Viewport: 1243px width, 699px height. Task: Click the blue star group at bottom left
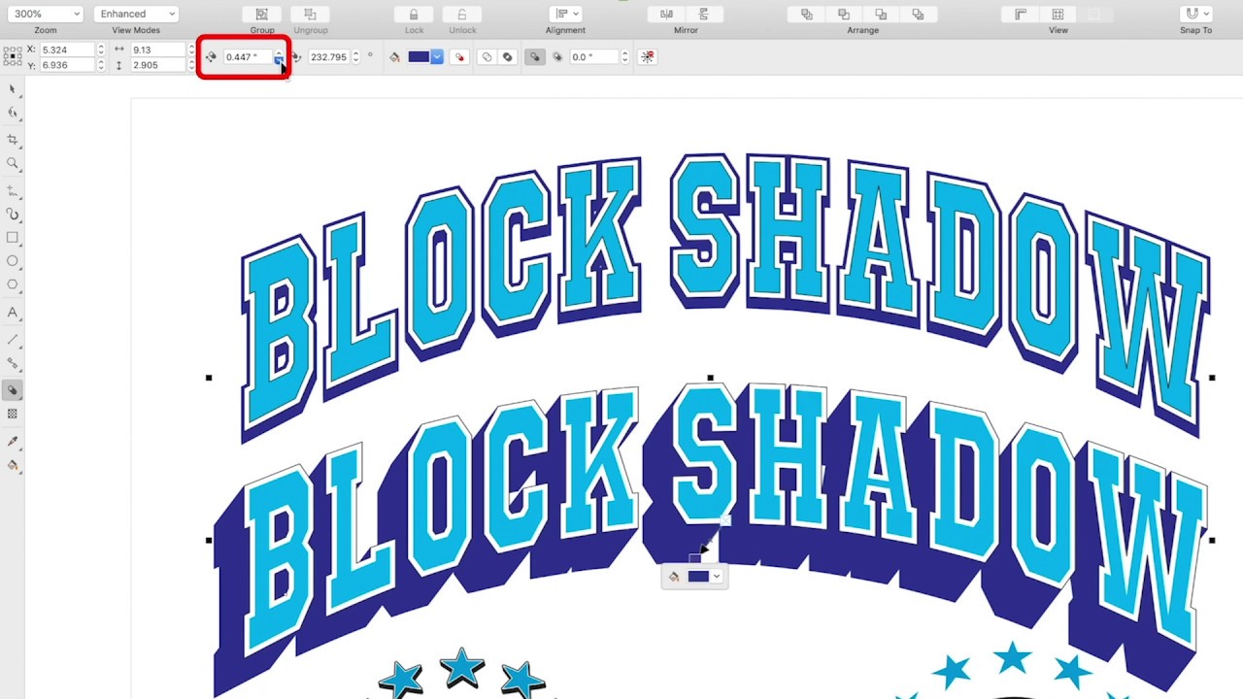pyautogui.click(x=462, y=674)
